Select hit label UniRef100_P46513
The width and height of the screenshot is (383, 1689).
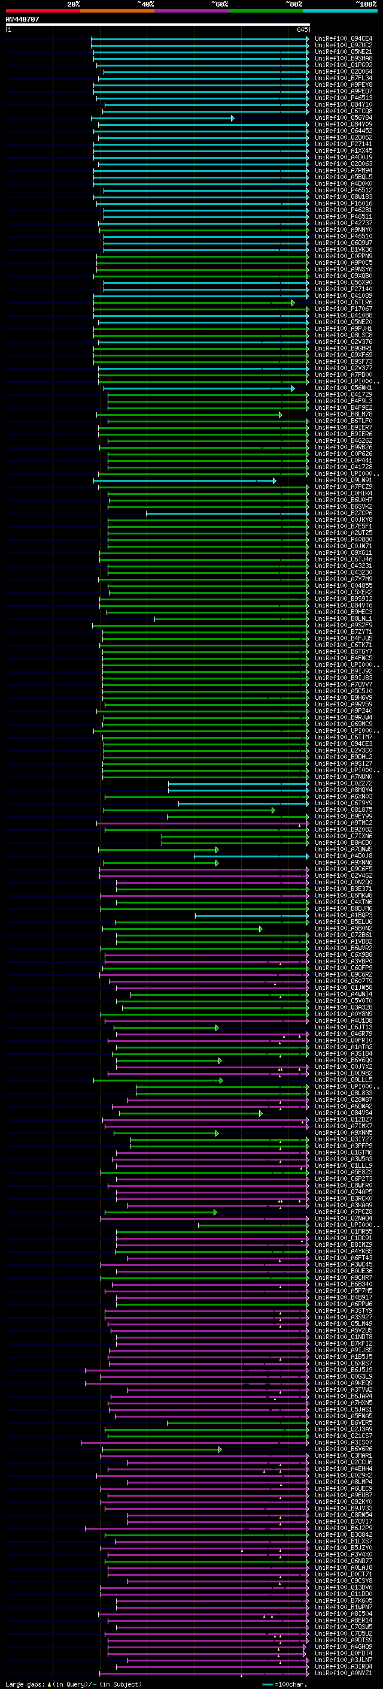click(344, 98)
